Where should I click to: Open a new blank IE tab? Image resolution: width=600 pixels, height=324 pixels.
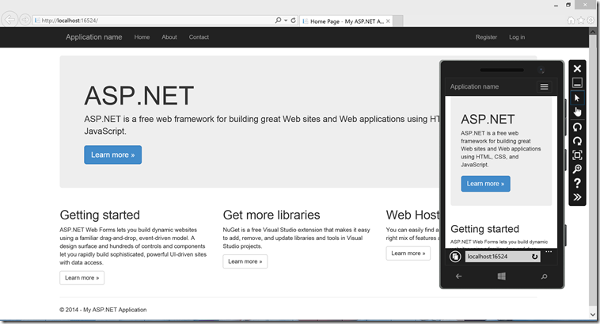tap(398, 21)
